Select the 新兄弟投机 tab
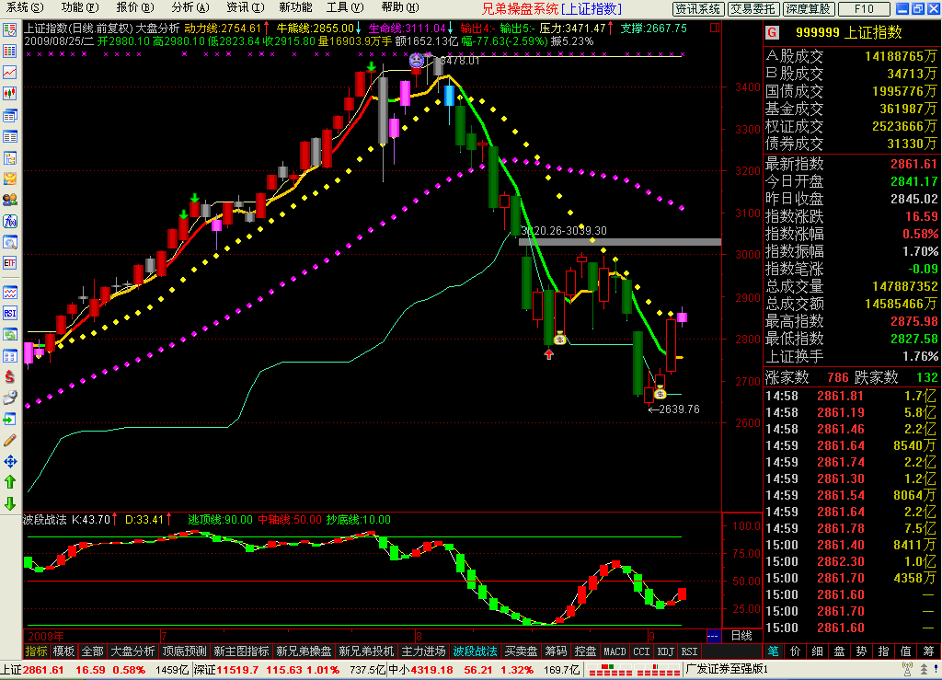The image size is (942, 680). pyautogui.click(x=366, y=651)
